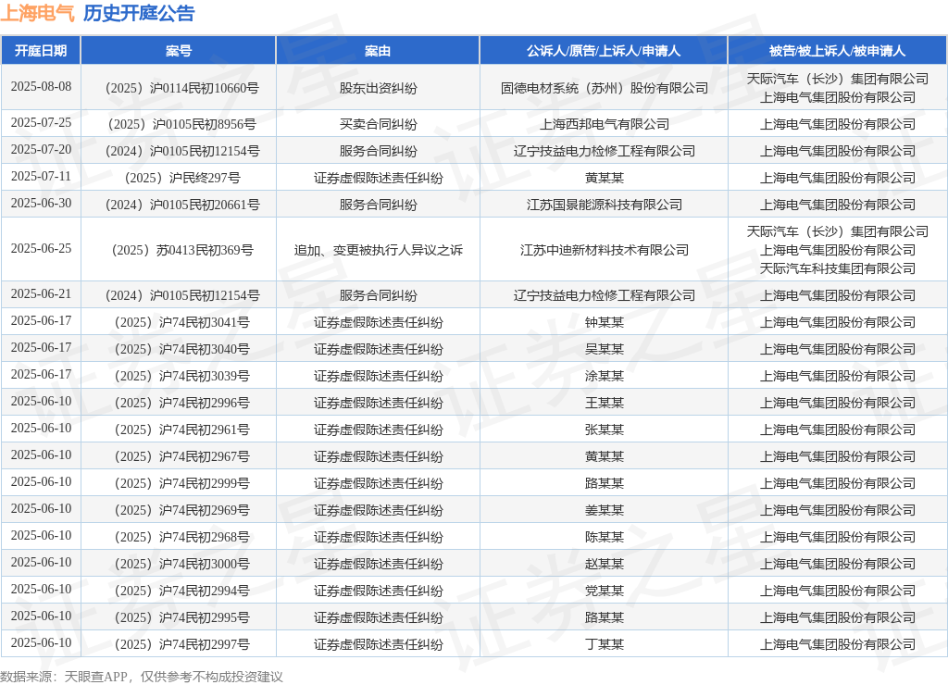Click plaintiff 固德电材系统（苏州）股份有限公司
The height and width of the screenshot is (685, 948).
pyautogui.click(x=604, y=88)
